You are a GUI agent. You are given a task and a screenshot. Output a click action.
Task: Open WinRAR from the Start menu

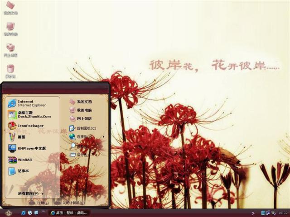(x=20, y=160)
